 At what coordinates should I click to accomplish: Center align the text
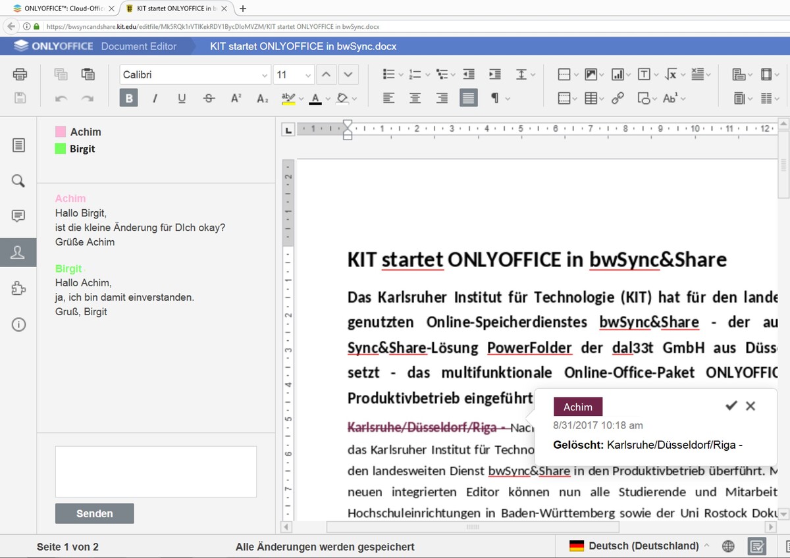coord(415,98)
